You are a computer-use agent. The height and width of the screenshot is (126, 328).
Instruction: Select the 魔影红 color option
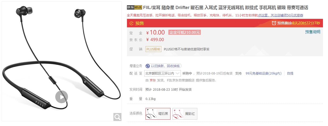(185, 114)
